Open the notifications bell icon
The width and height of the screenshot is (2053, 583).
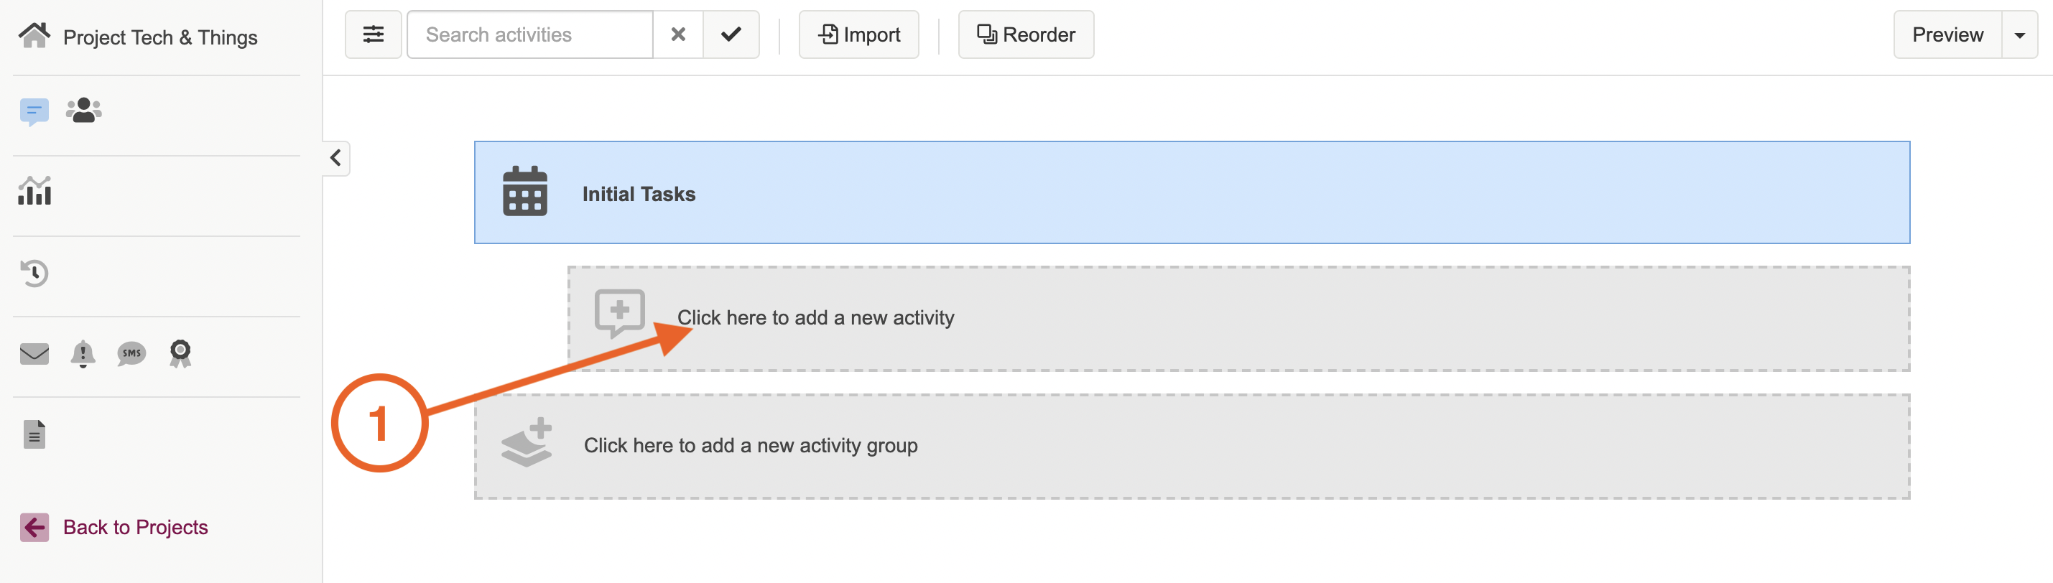point(83,354)
